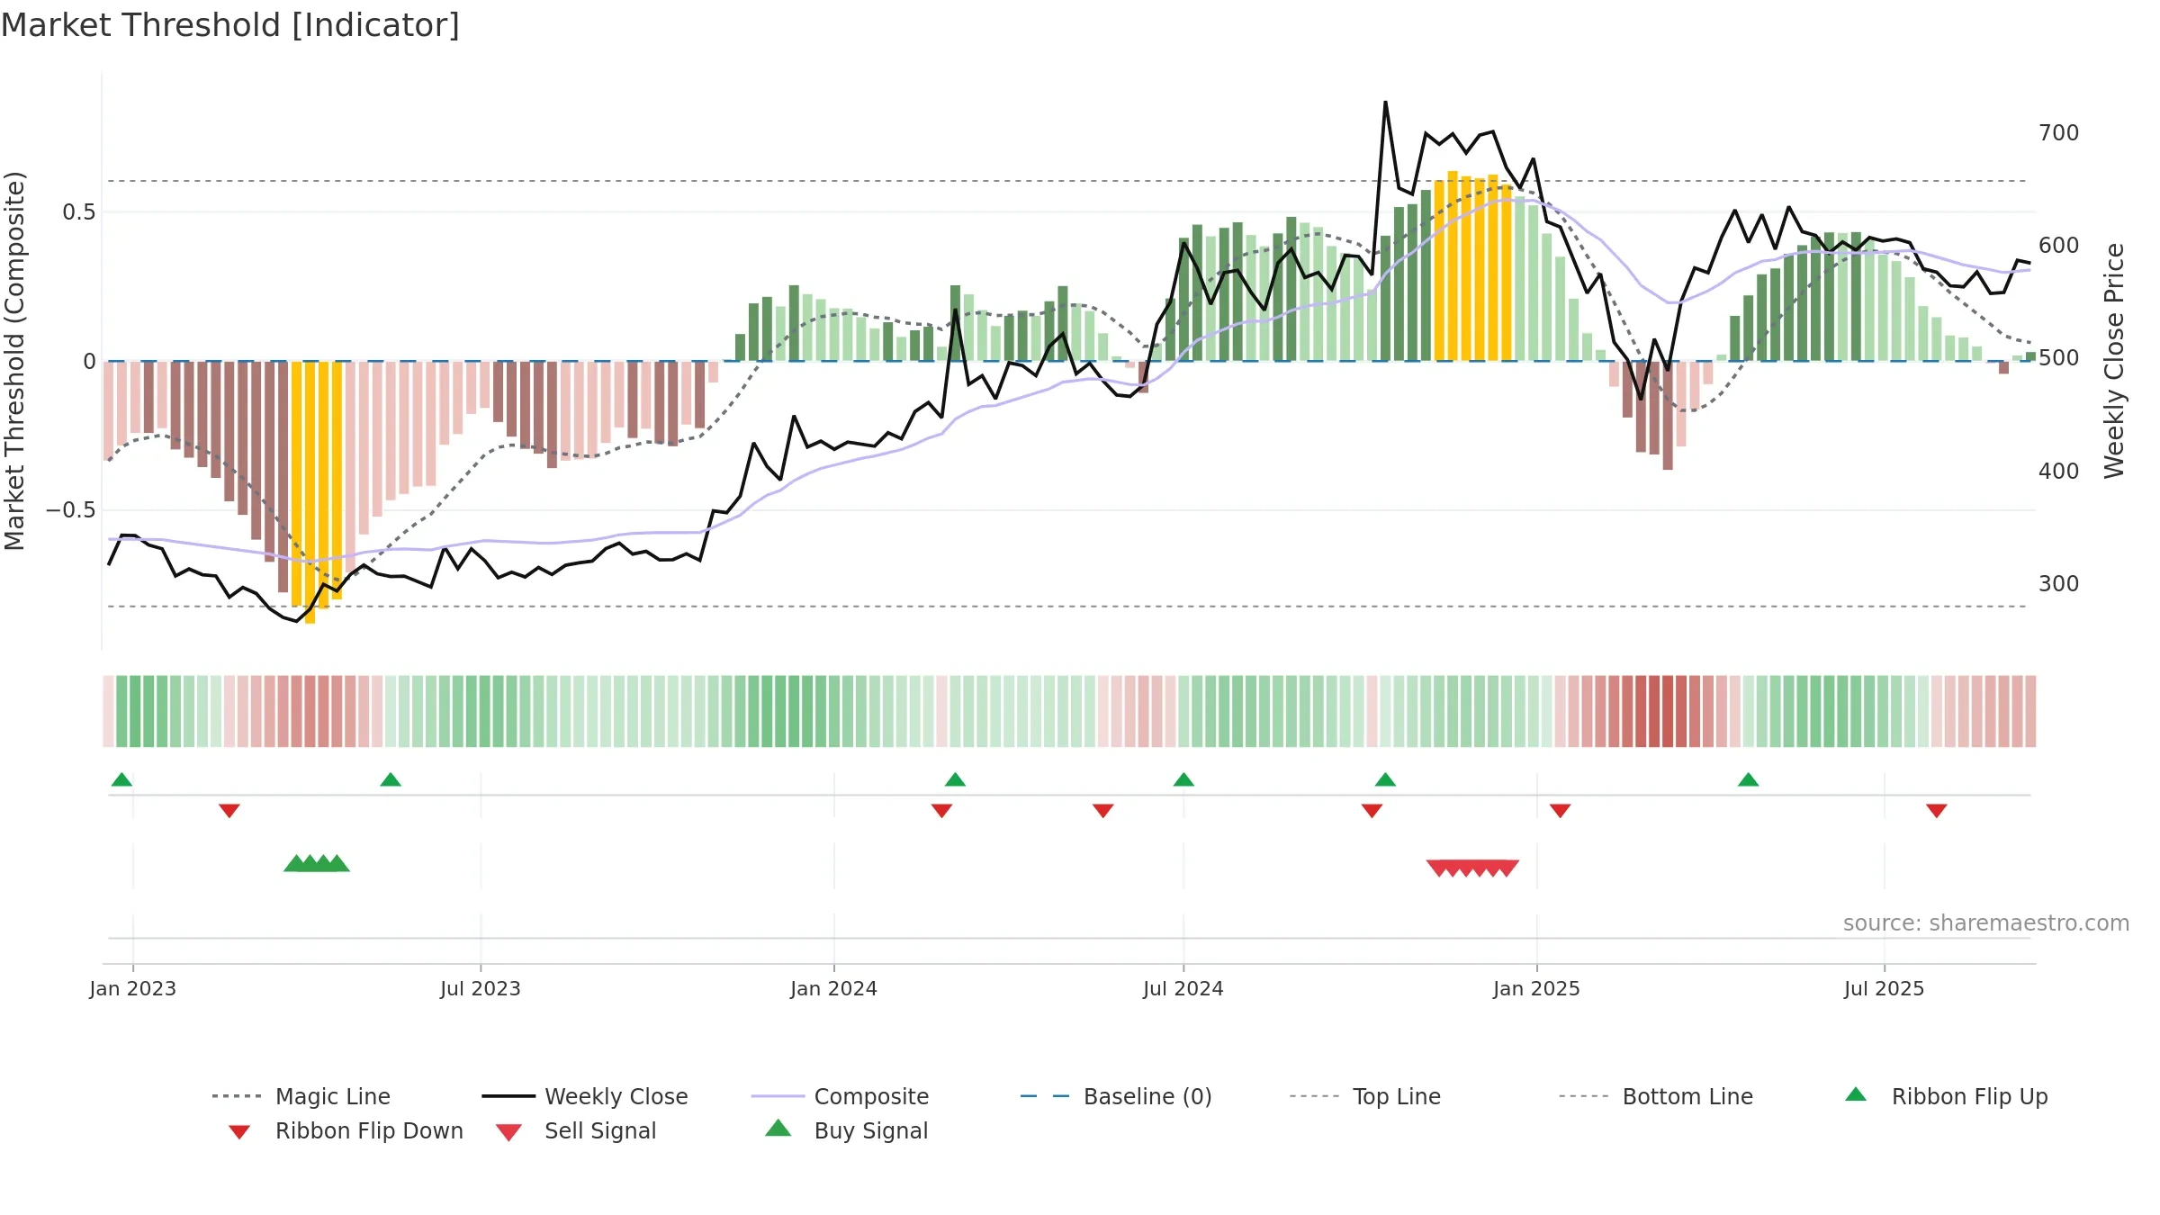Click Ribbon Flip Up marker near April 2025

point(1748,779)
